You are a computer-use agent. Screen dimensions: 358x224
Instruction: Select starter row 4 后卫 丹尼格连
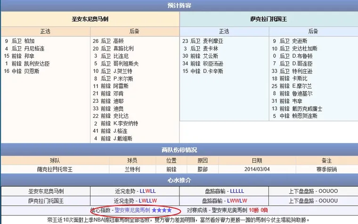pyautogui.click(x=24, y=49)
